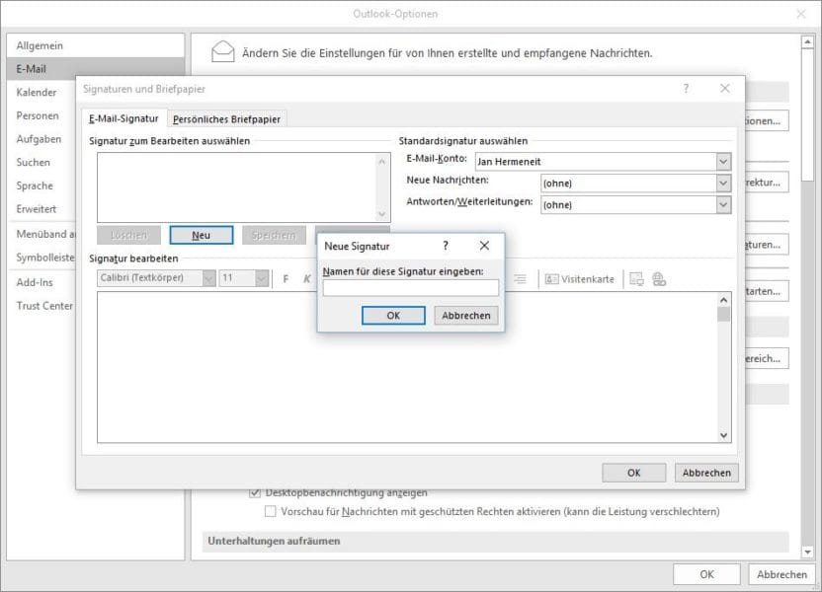Open the font size 11 dropdown
This screenshot has height=592, width=822.
click(x=262, y=278)
